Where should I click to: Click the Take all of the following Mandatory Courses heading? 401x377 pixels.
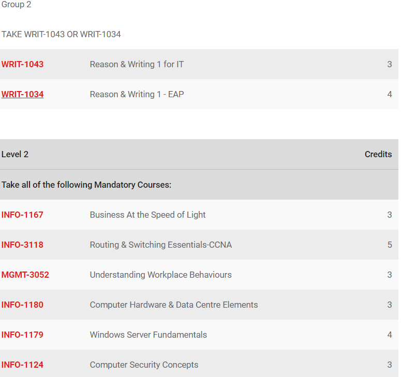click(86, 185)
